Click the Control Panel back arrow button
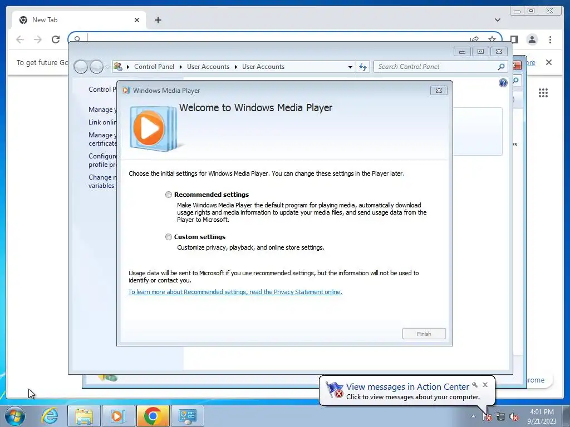The width and height of the screenshot is (570, 427). [x=81, y=67]
